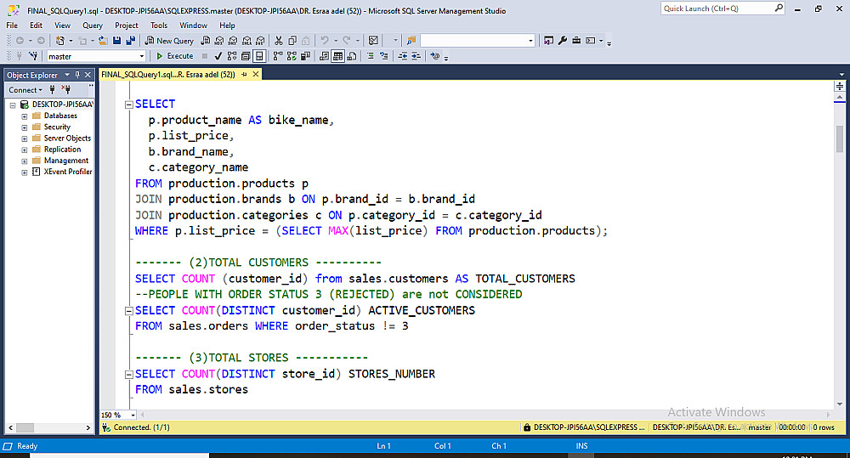The image size is (850, 458).
Task: Click the Analysis Services DMX Query icon
Action: click(233, 41)
